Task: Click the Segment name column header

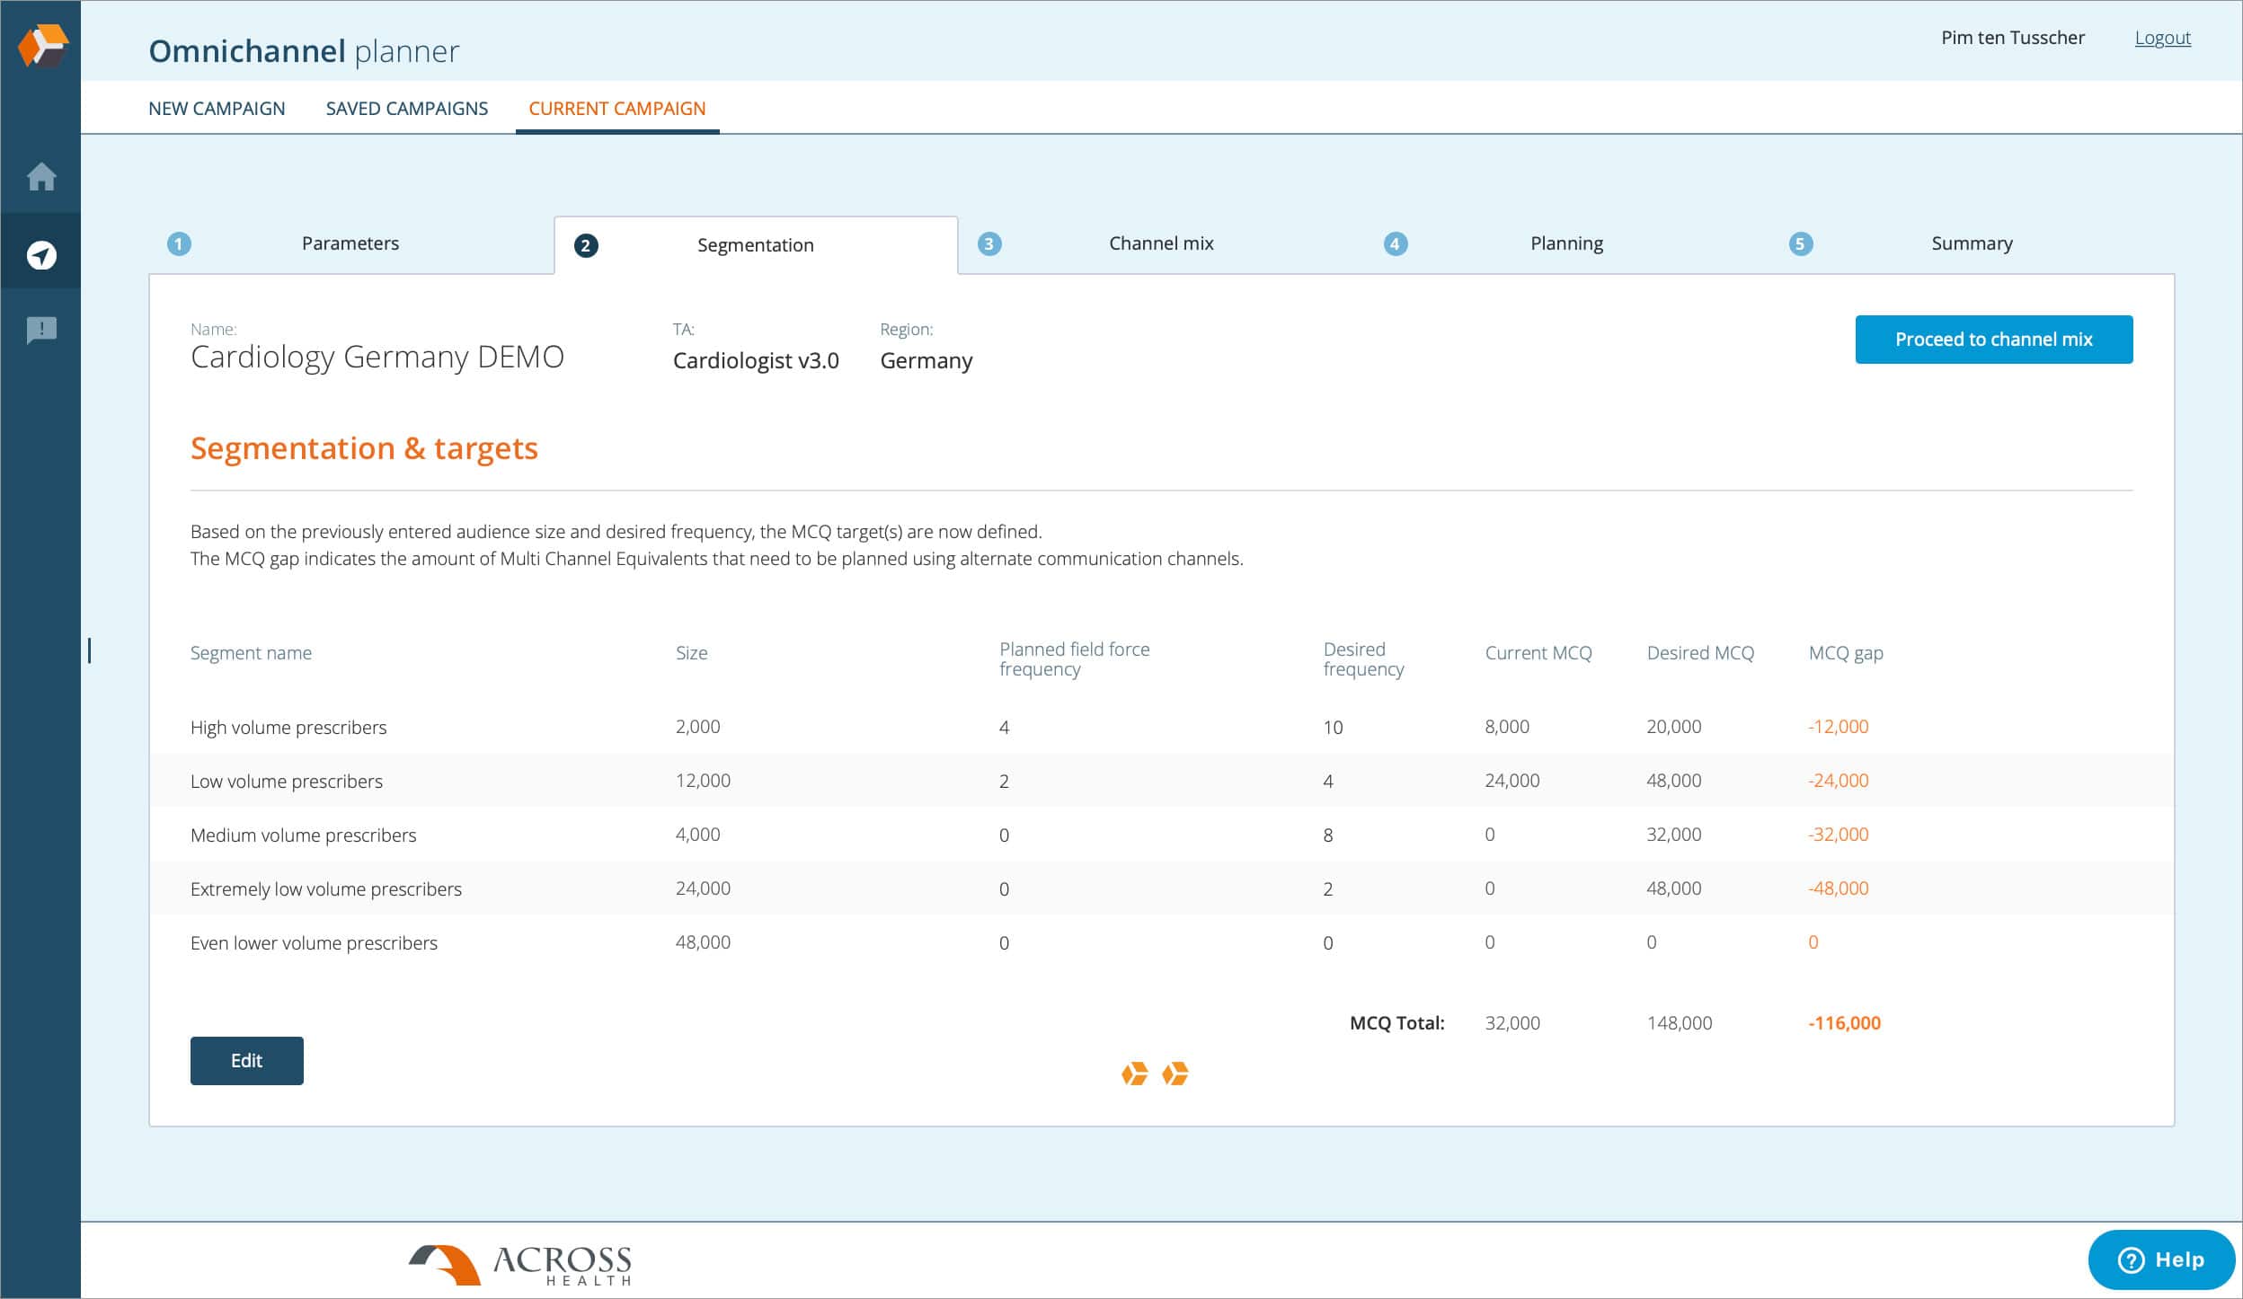Action: pyautogui.click(x=251, y=653)
